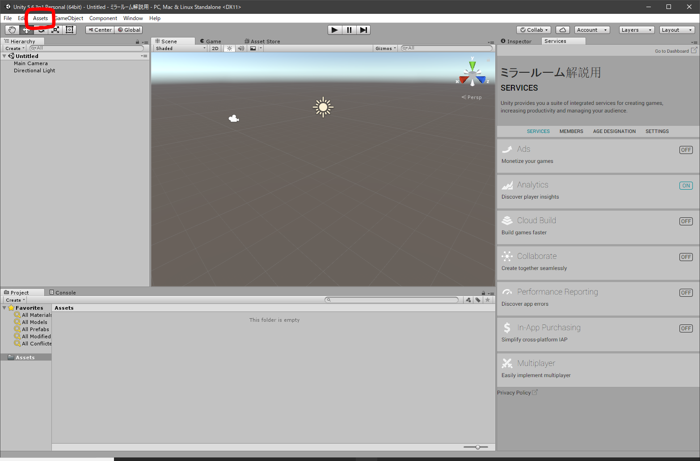This screenshot has width=700, height=461.
Task: Select the Rect Transform tool
Action: (69, 30)
